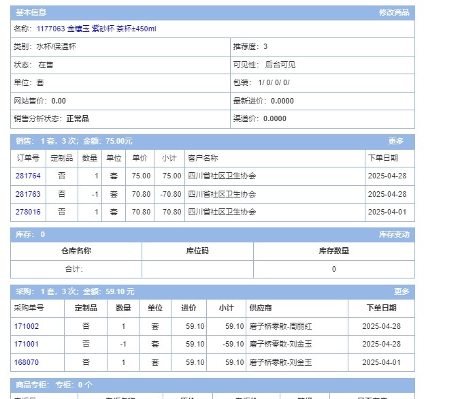Open purchase order 171002
This screenshot has width=458, height=399.
point(27,326)
